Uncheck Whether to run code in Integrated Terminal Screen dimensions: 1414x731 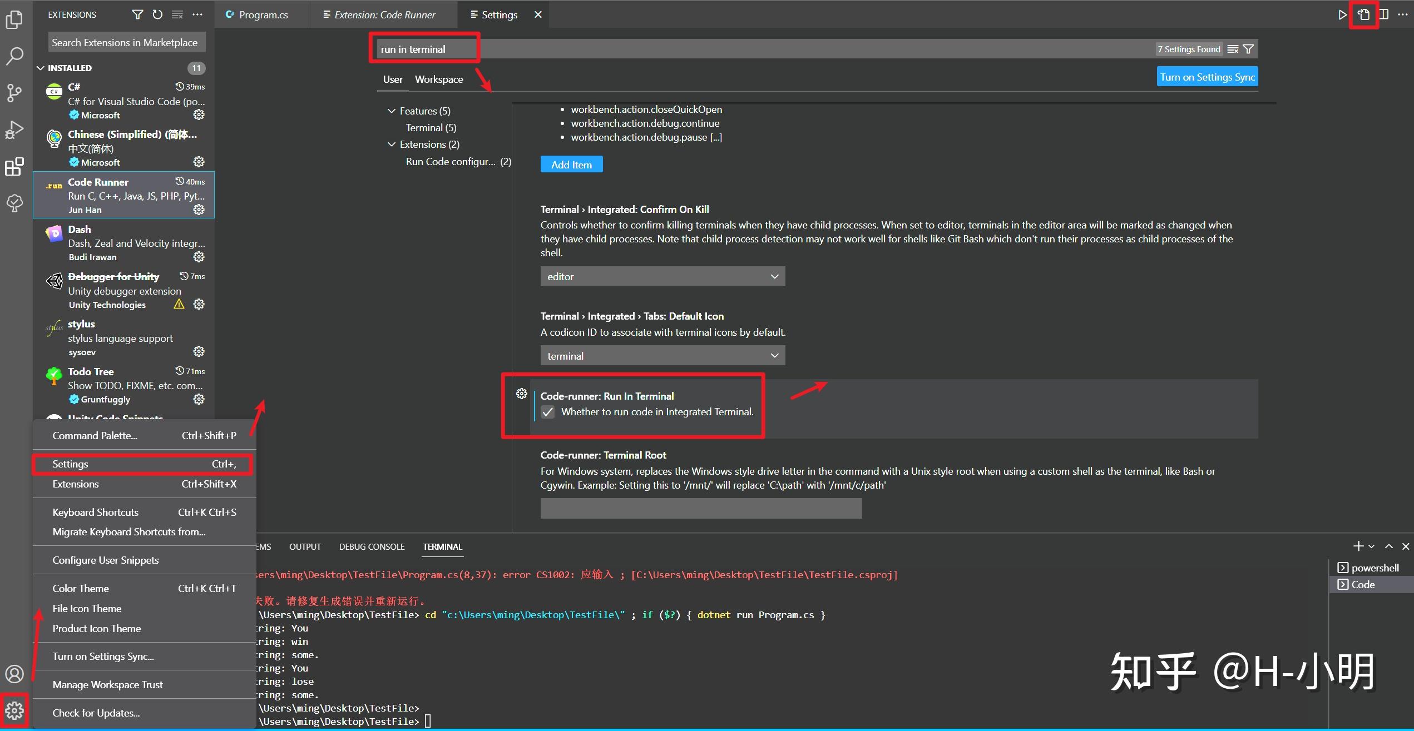pos(548,412)
